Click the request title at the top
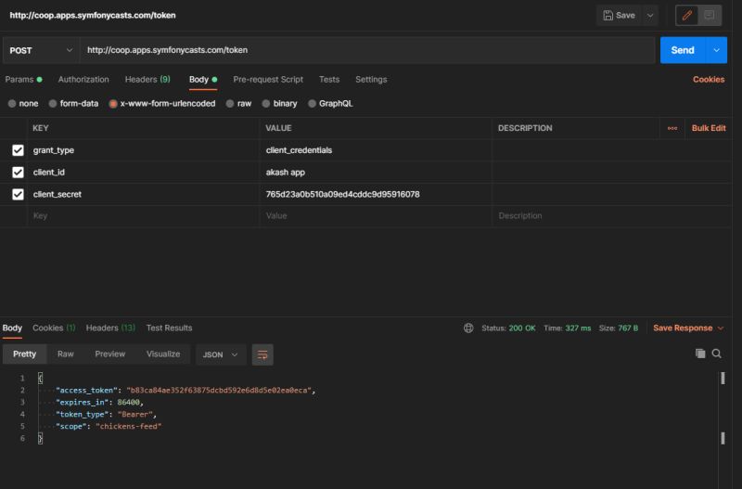Image resolution: width=742 pixels, height=489 pixels. pyautogui.click(x=93, y=15)
